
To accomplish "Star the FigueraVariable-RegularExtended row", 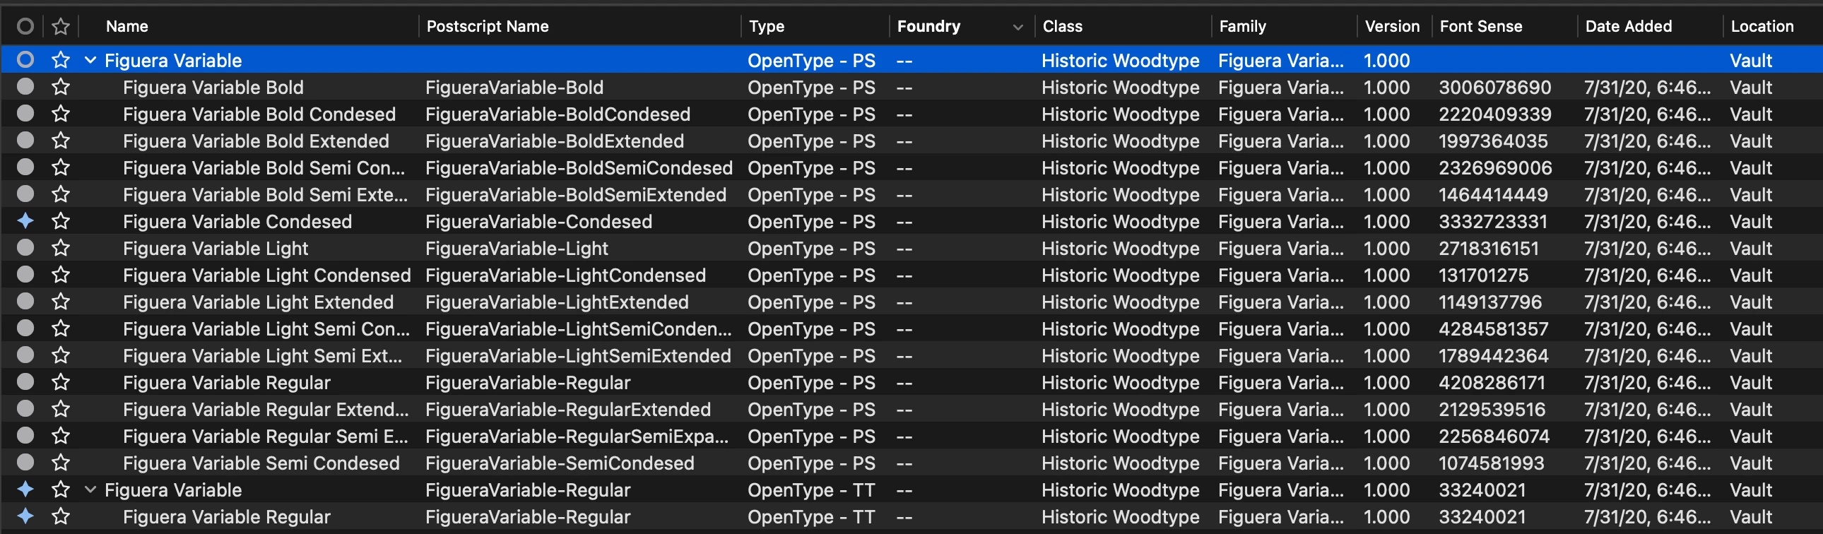I will point(61,410).
